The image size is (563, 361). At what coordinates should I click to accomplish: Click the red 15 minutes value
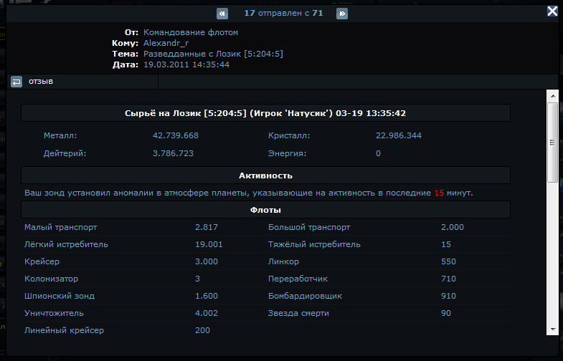coord(439,193)
